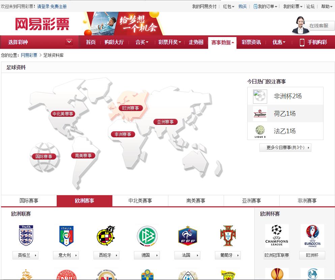Click the 网易彩票 site logo
This screenshot has height=280, width=335.
point(42,24)
